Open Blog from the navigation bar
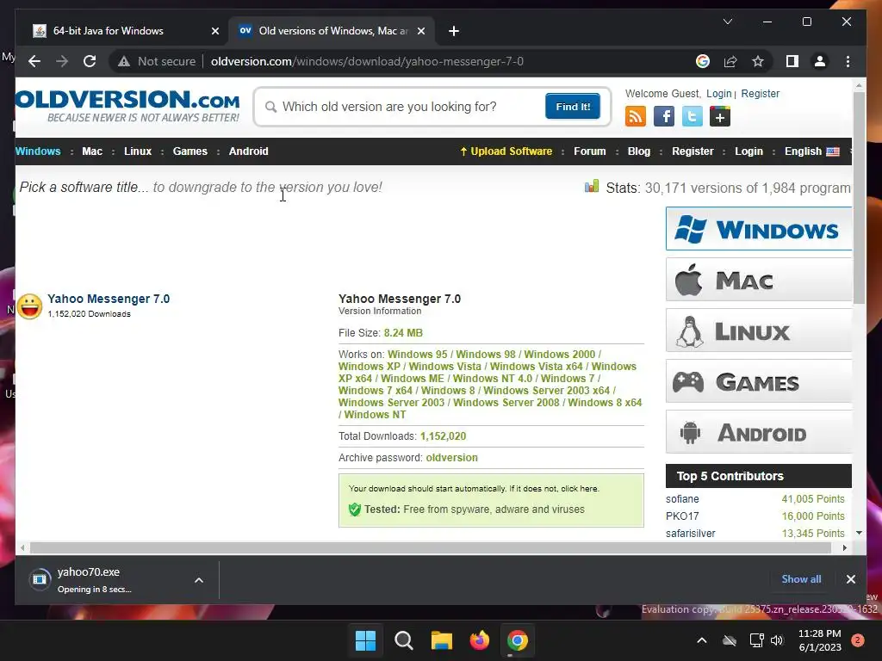 tap(639, 151)
